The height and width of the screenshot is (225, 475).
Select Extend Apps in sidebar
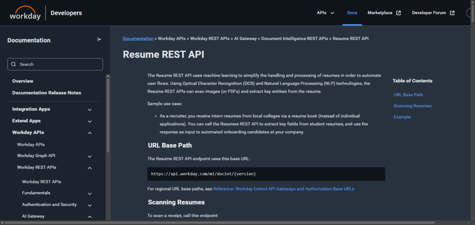point(26,121)
